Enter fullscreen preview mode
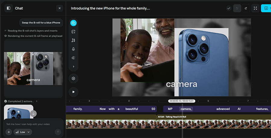The image size is (271, 138). pos(255,8)
